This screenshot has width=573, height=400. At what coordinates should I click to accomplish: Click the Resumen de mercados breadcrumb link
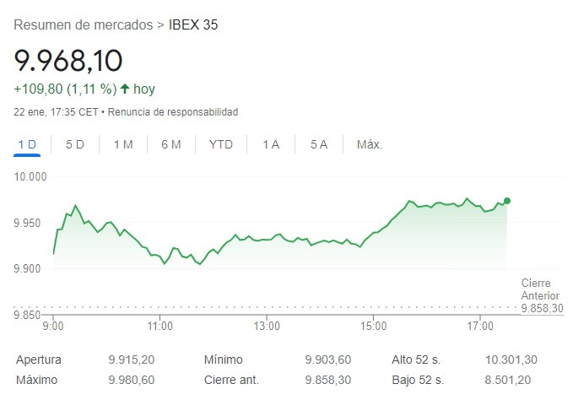click(x=84, y=25)
